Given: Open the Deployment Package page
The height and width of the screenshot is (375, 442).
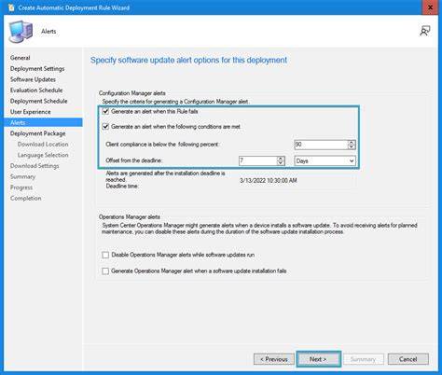Looking at the screenshot, I should (37, 133).
